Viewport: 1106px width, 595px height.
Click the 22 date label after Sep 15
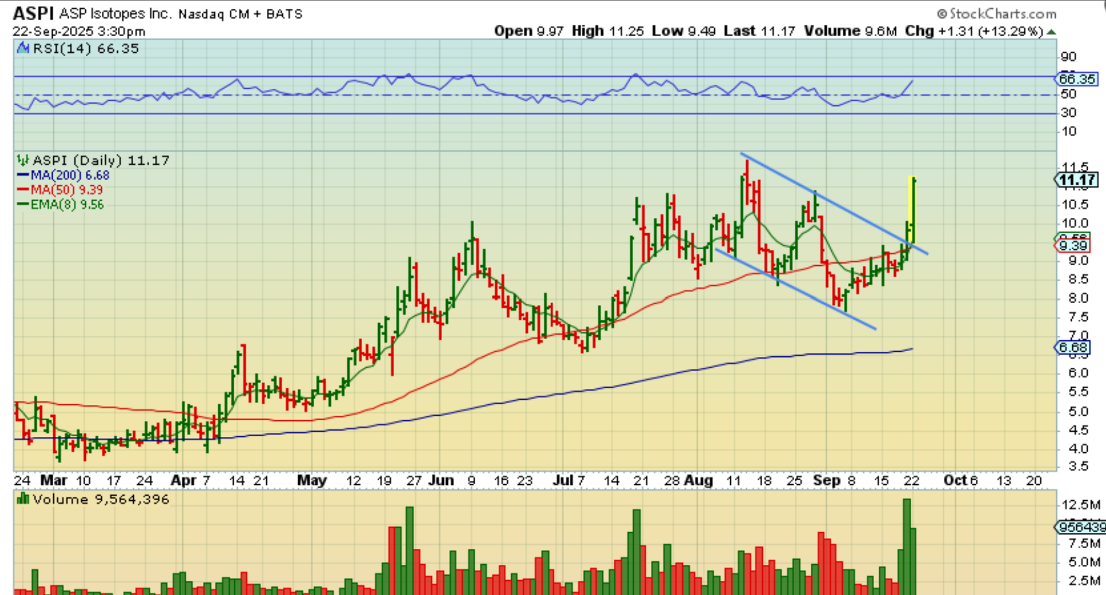point(912,480)
